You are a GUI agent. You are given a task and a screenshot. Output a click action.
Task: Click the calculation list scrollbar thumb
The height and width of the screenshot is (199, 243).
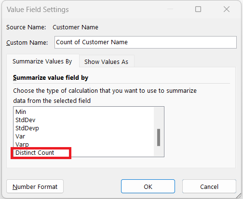coord(159,137)
